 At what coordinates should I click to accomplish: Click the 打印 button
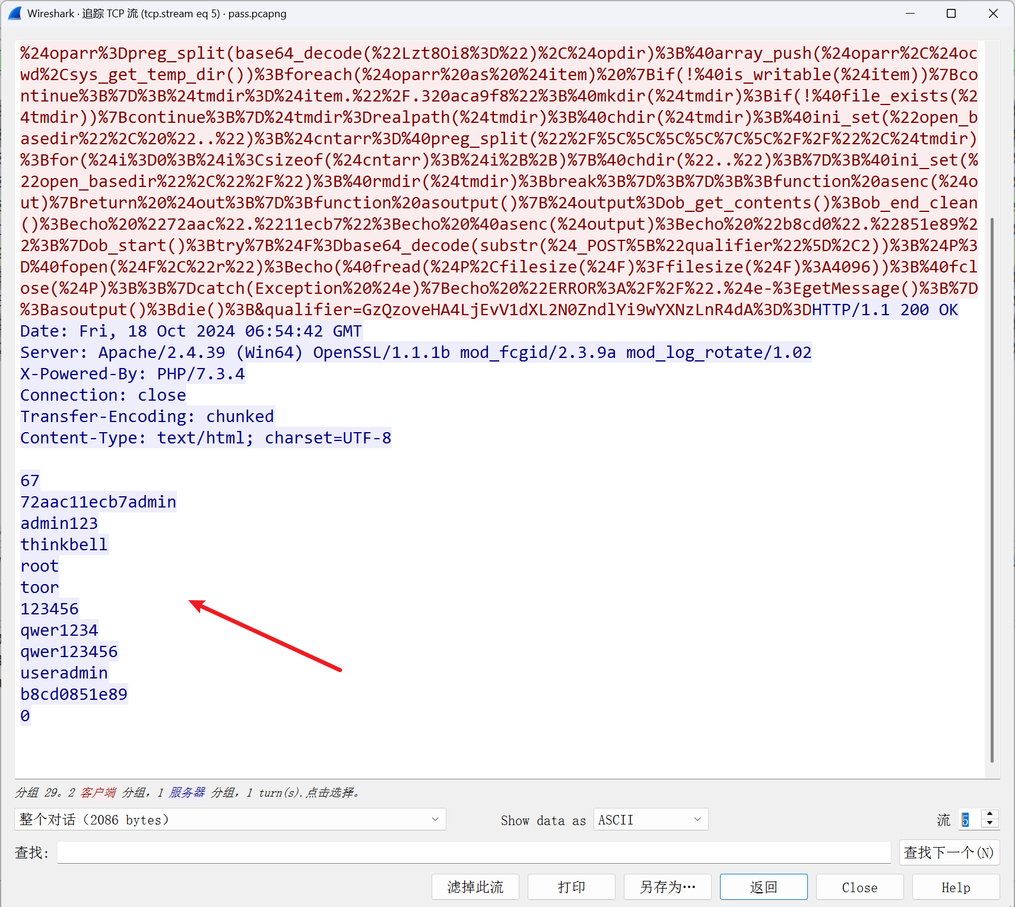(571, 887)
